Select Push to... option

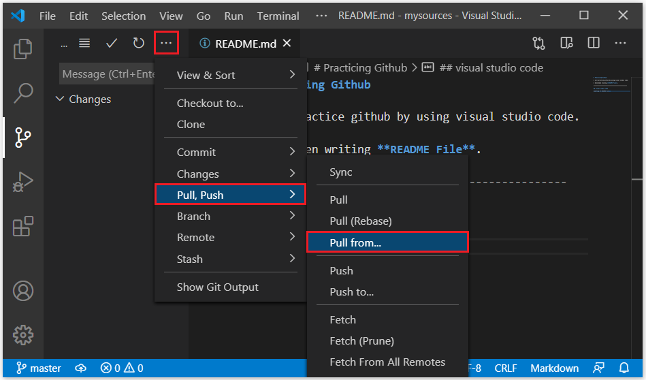[387, 291]
